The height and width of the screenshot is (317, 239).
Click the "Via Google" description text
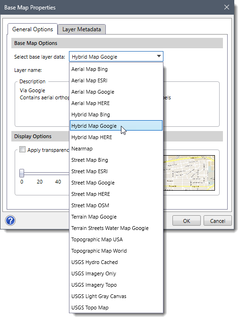32,90
